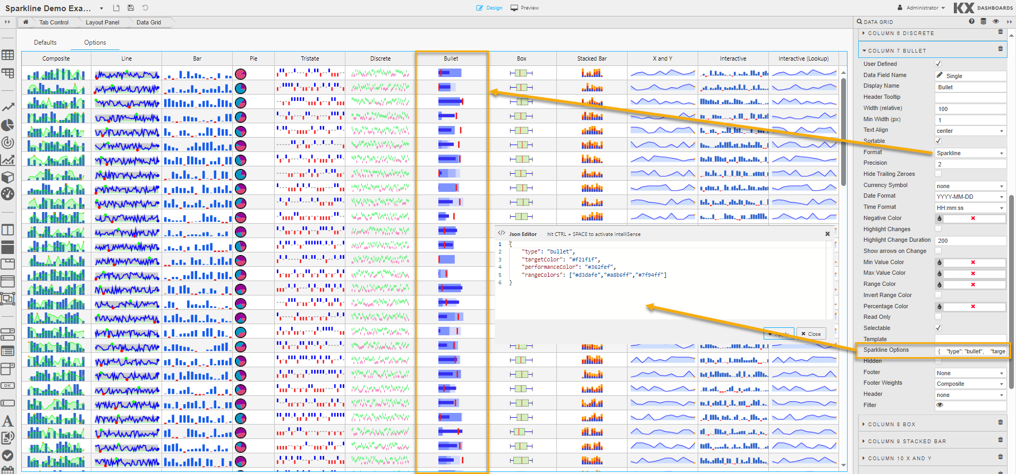Save the dashboard with the floppy disk icon

click(x=131, y=8)
